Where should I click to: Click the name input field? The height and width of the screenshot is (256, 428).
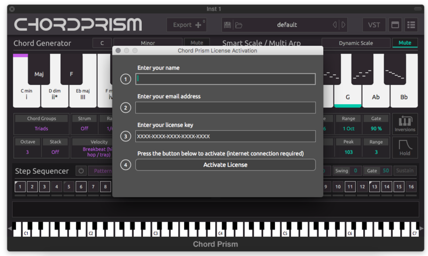coord(225,79)
